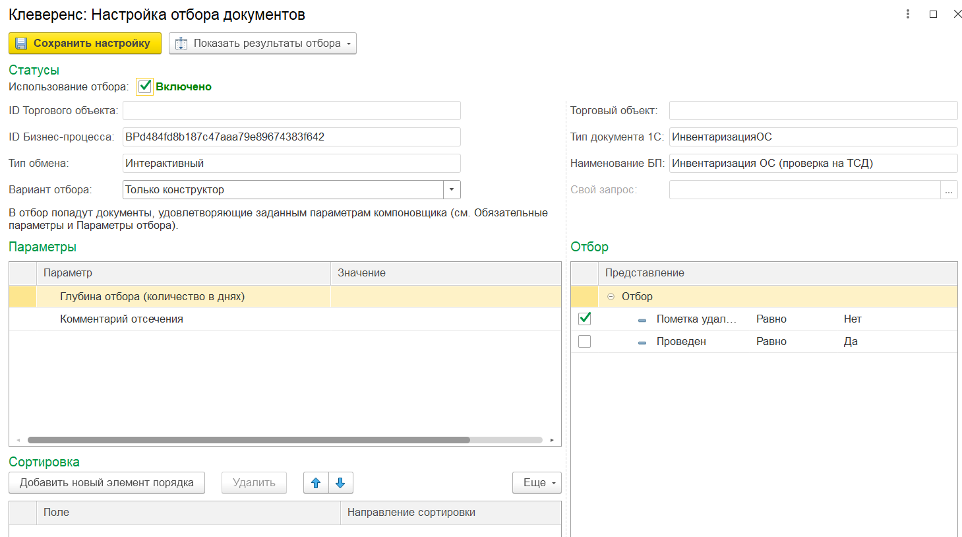Click the Удалить button

click(x=254, y=483)
